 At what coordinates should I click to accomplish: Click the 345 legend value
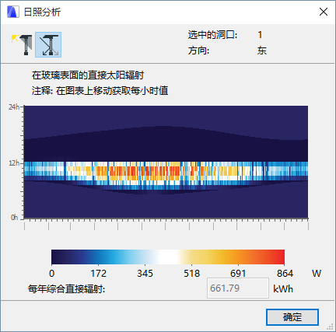(x=145, y=274)
